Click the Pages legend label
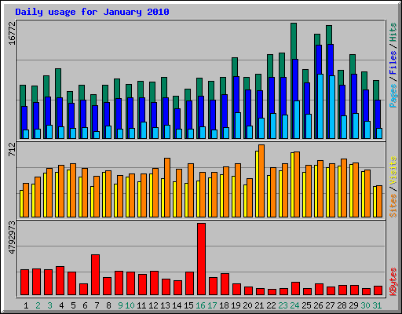 click(x=393, y=96)
